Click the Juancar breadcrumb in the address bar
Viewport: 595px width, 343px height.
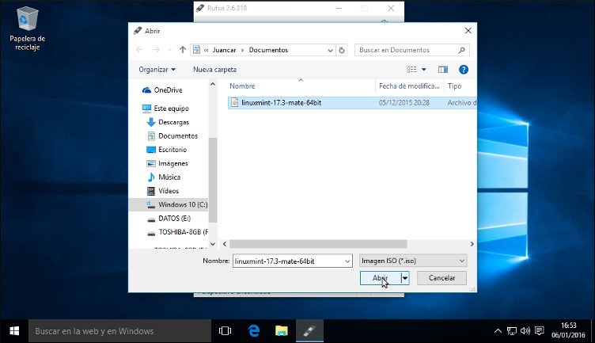click(224, 50)
